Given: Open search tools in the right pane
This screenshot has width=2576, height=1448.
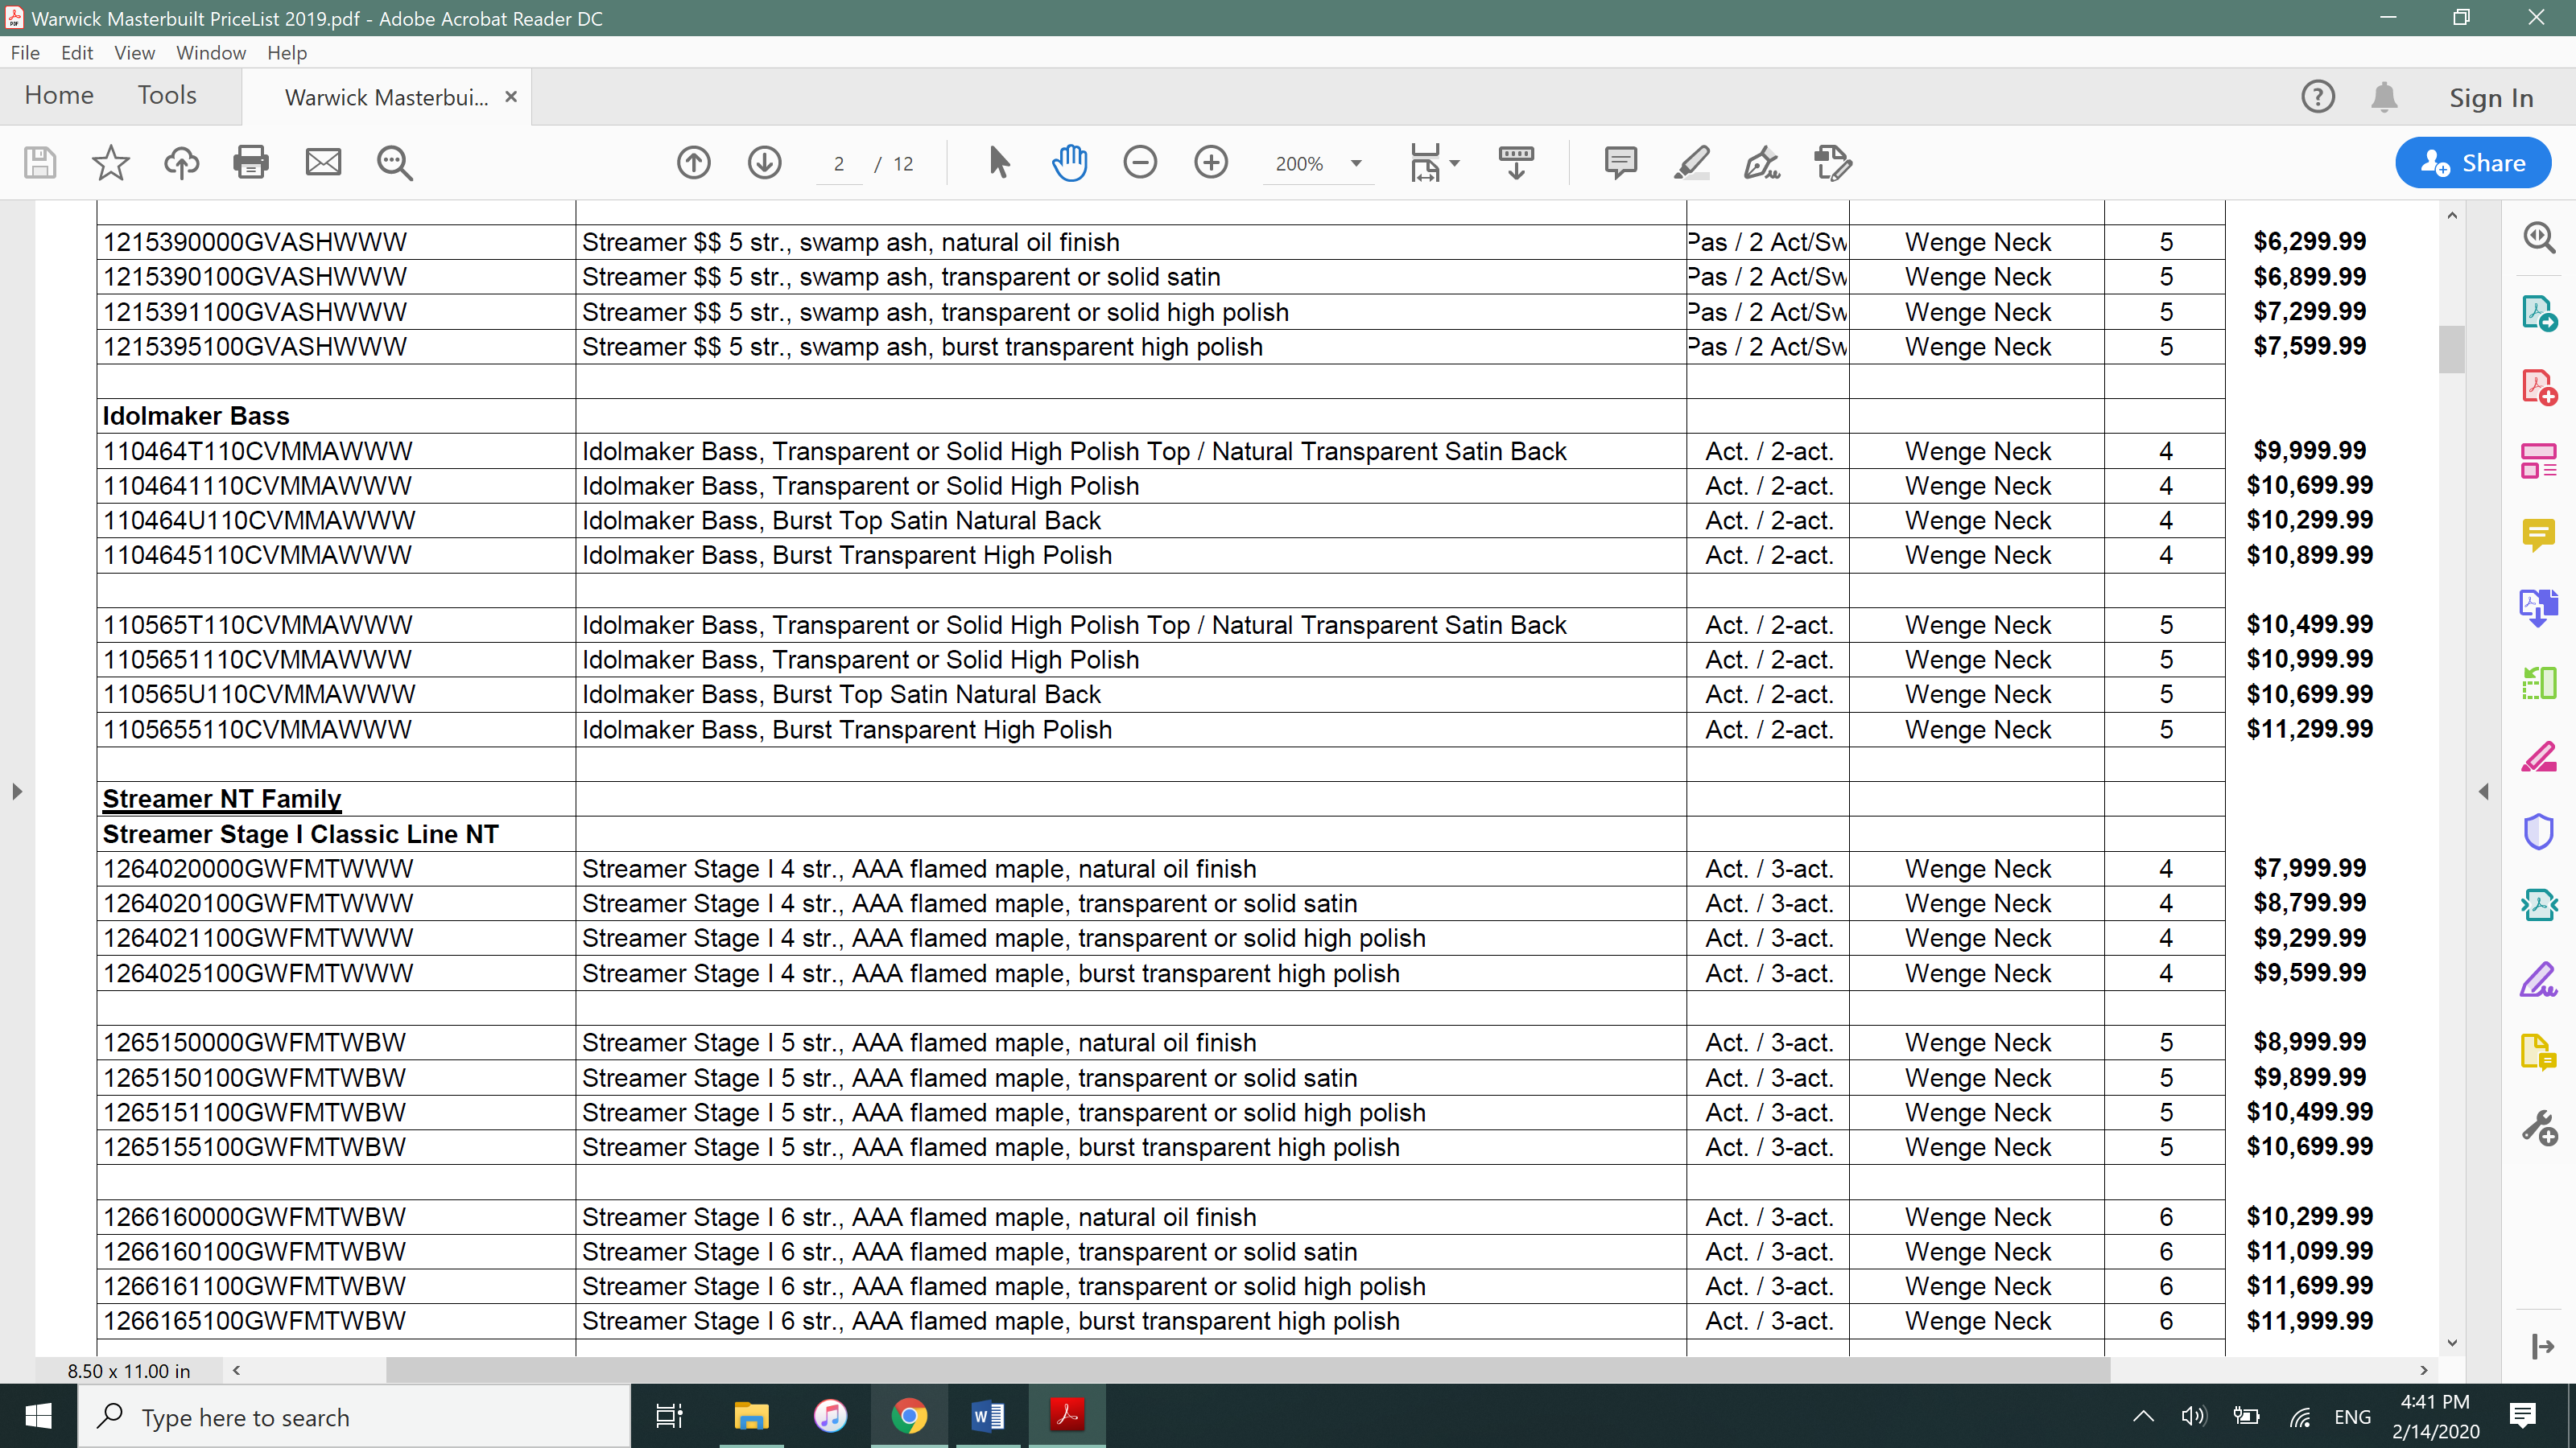Looking at the screenshot, I should coord(2539,238).
